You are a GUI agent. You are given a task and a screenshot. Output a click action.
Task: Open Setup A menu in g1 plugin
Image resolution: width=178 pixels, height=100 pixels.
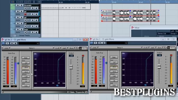click(x=31, y=48)
